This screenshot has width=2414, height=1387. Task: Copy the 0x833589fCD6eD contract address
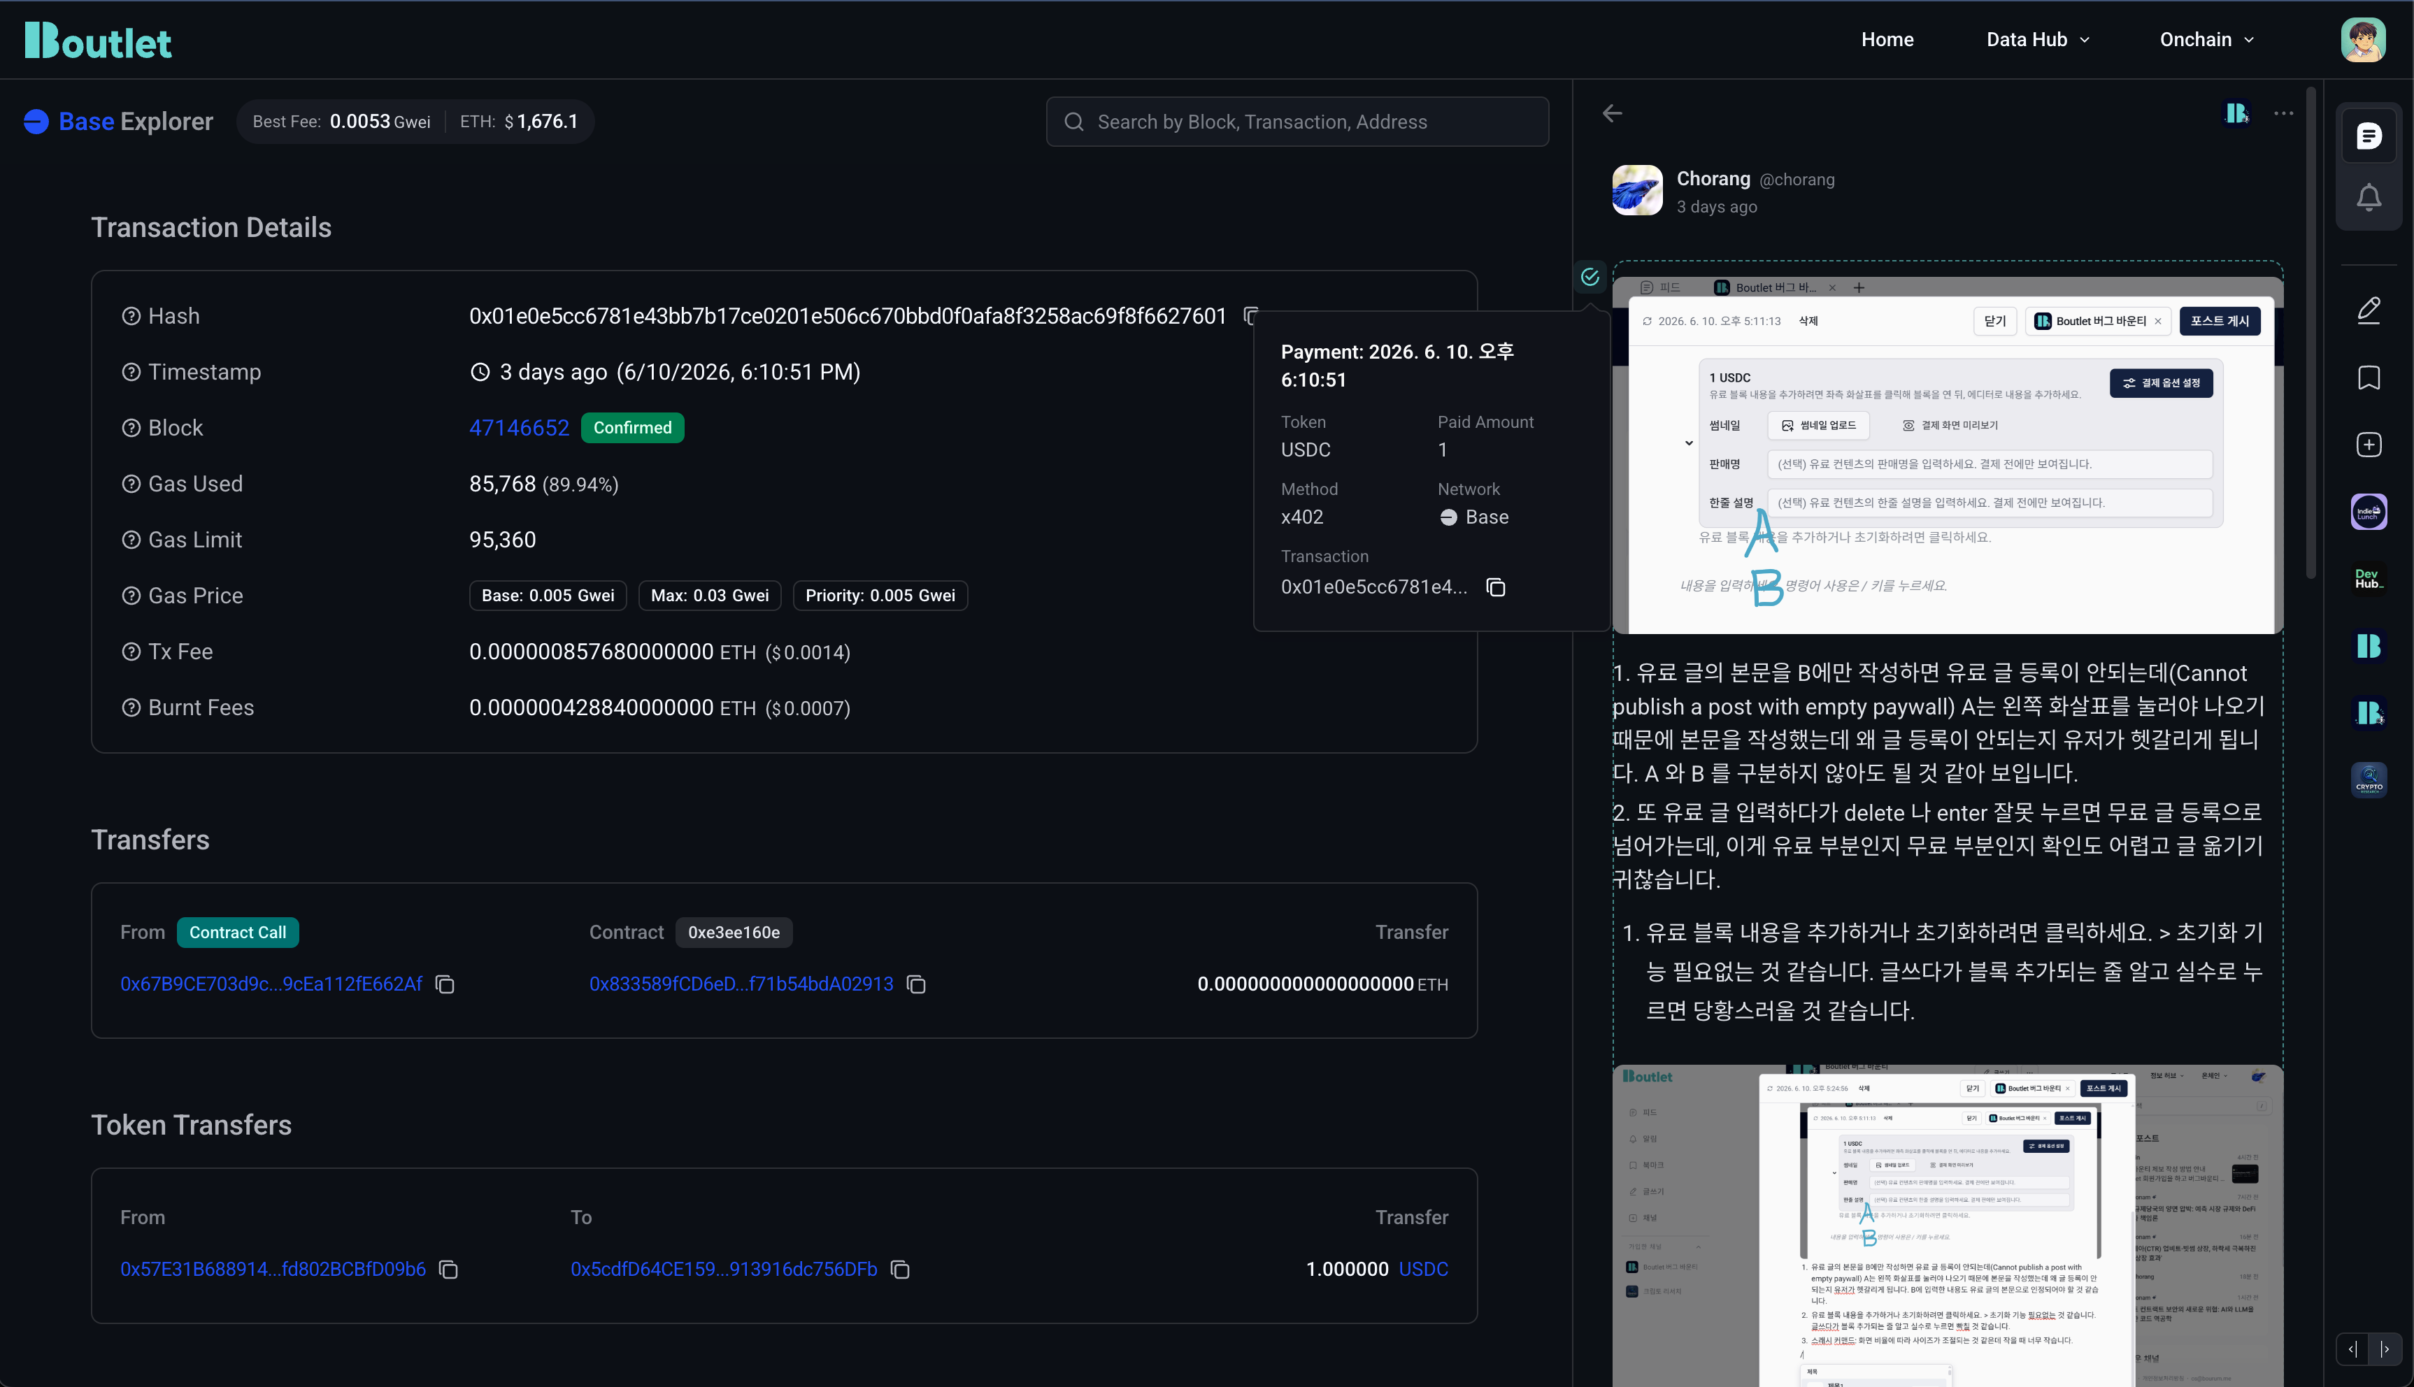coord(917,985)
